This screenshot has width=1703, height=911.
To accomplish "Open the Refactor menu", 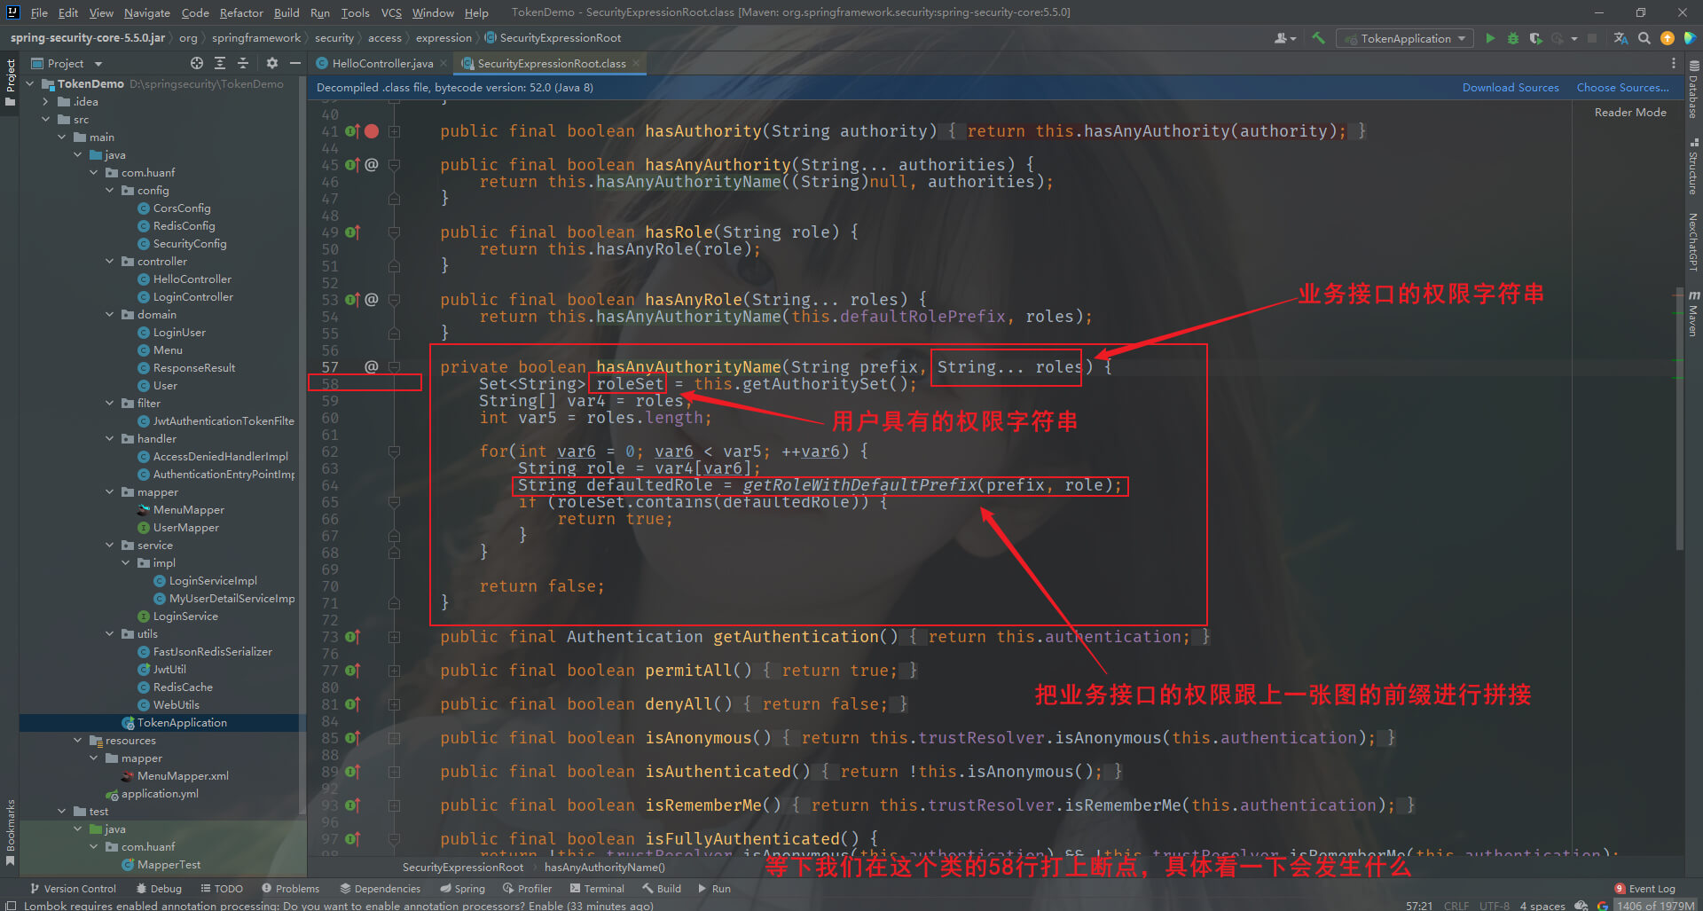I will tap(241, 12).
